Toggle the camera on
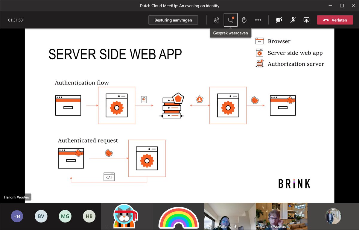This screenshot has height=230, width=359. point(279,20)
